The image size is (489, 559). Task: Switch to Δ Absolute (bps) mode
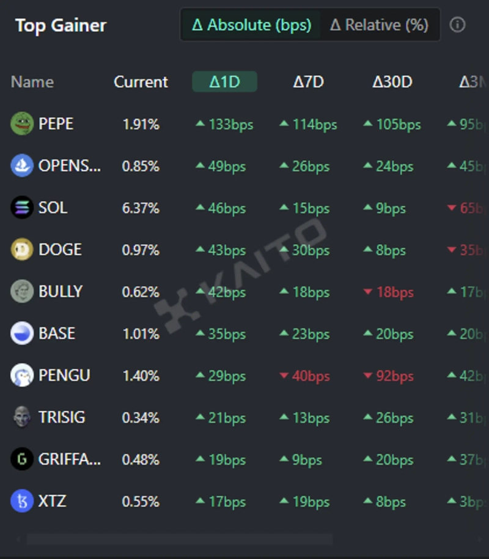click(x=251, y=25)
